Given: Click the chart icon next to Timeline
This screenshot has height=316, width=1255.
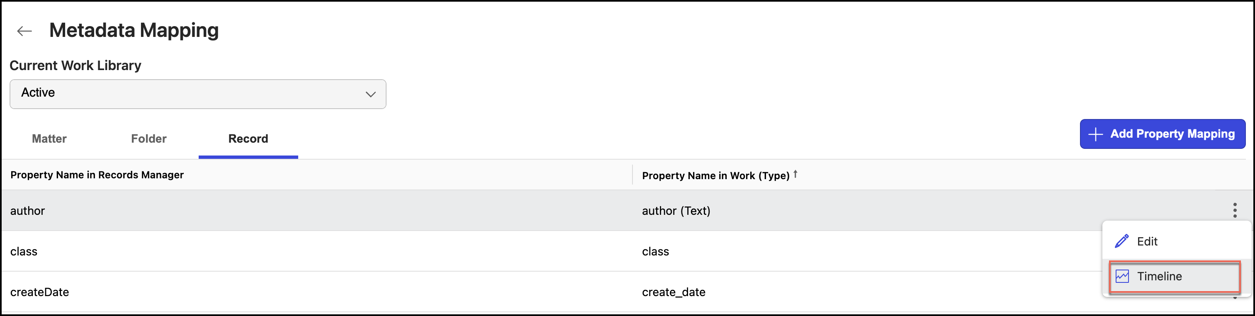Looking at the screenshot, I should (1122, 276).
